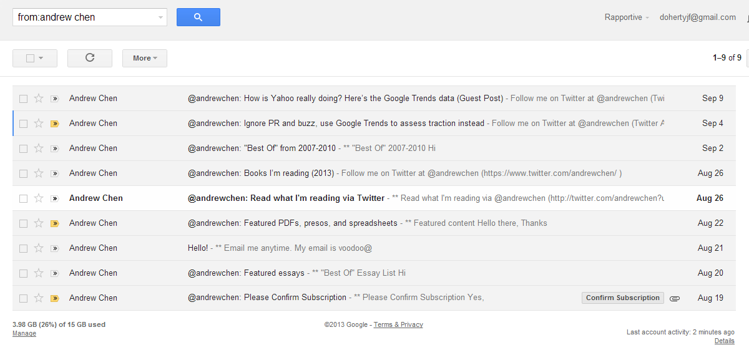The height and width of the screenshot is (350, 749).
Task: Select checkbox for unread Aug 26 email
Action: click(x=23, y=198)
